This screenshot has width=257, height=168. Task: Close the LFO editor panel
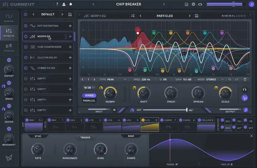tap(251, 136)
